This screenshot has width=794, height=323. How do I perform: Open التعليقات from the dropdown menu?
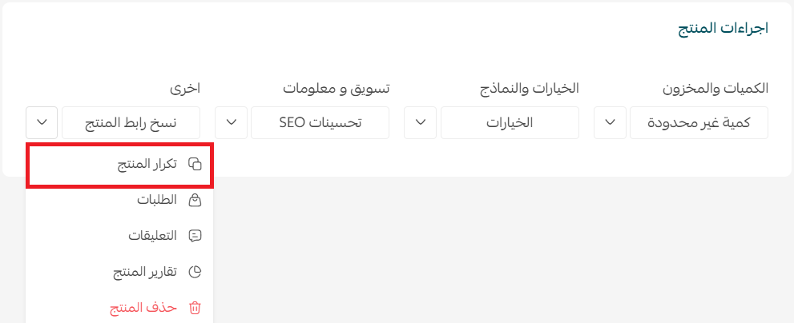point(152,236)
